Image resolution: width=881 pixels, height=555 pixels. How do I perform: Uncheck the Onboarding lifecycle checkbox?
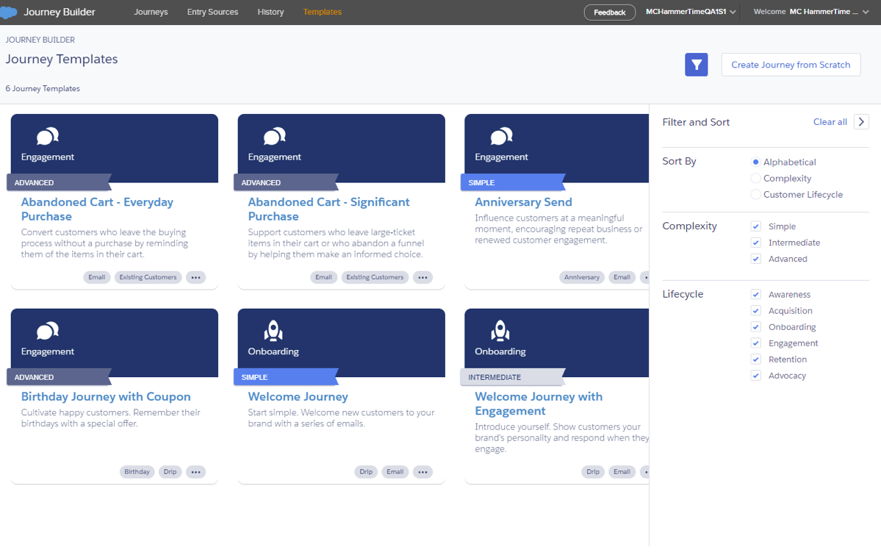point(755,327)
